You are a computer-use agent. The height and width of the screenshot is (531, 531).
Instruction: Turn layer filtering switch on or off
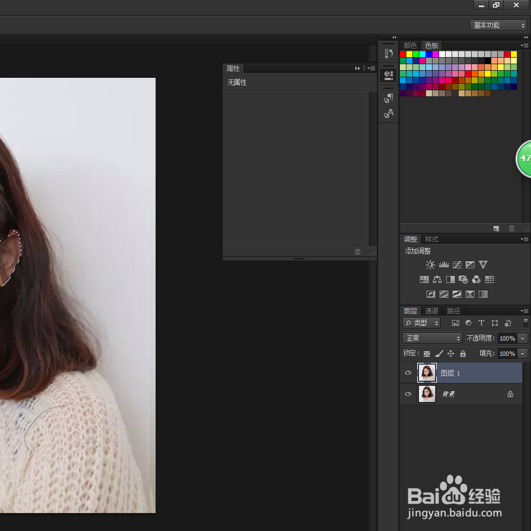click(526, 323)
